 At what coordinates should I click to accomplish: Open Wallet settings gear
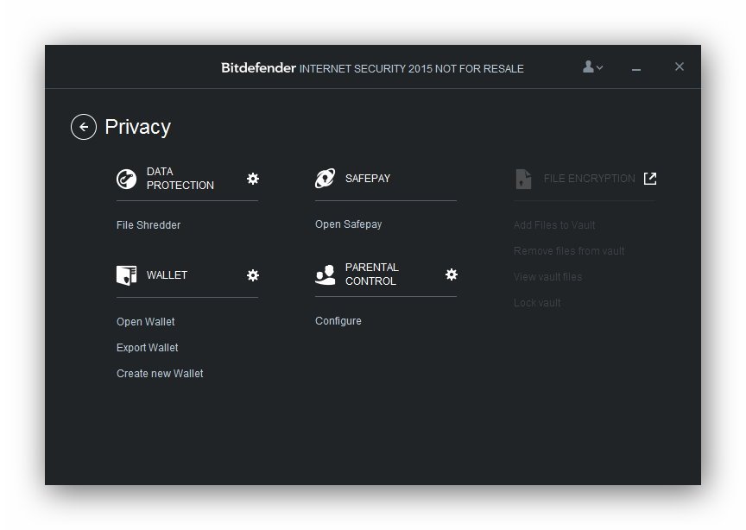pyautogui.click(x=253, y=275)
